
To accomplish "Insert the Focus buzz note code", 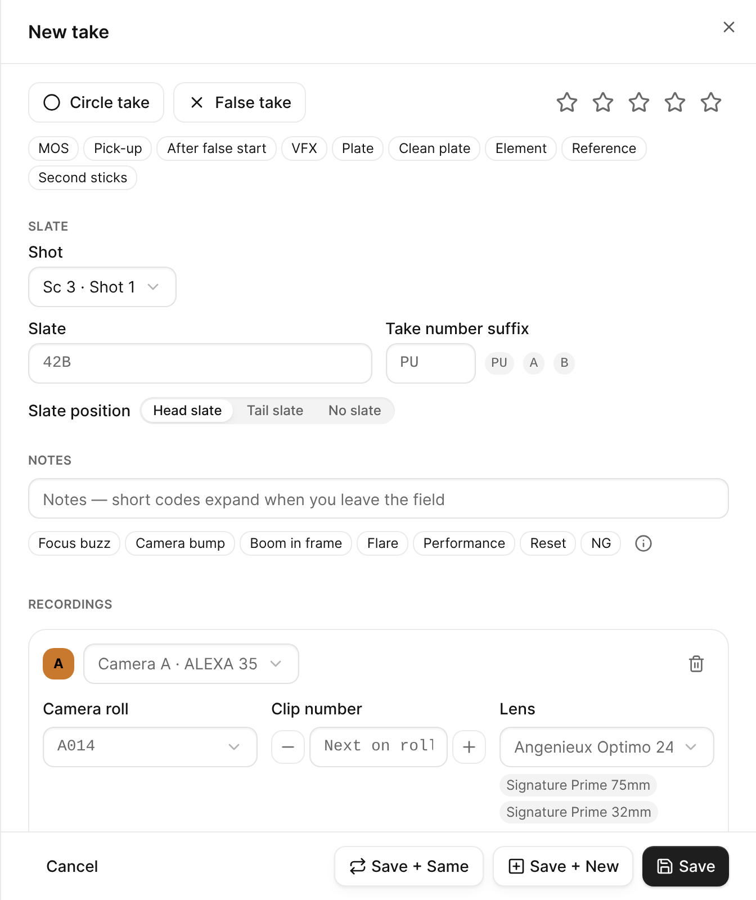I will click(x=74, y=543).
